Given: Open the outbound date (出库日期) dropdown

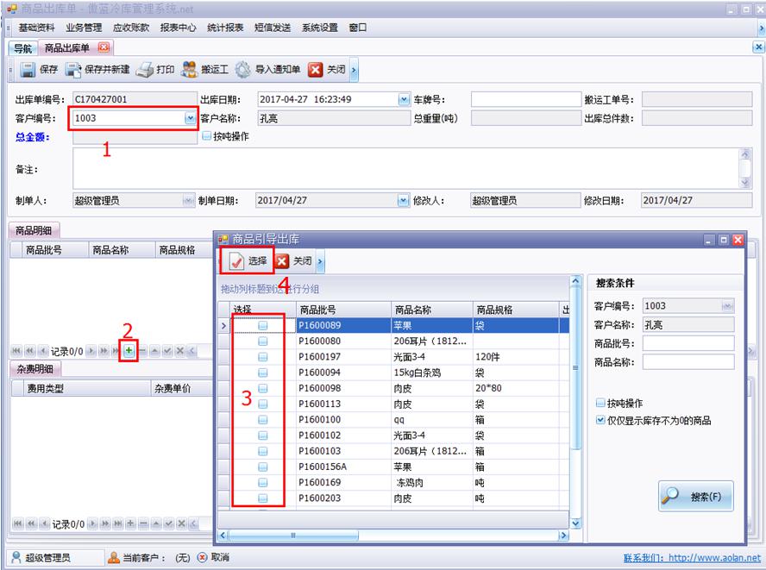Looking at the screenshot, I should (x=404, y=99).
